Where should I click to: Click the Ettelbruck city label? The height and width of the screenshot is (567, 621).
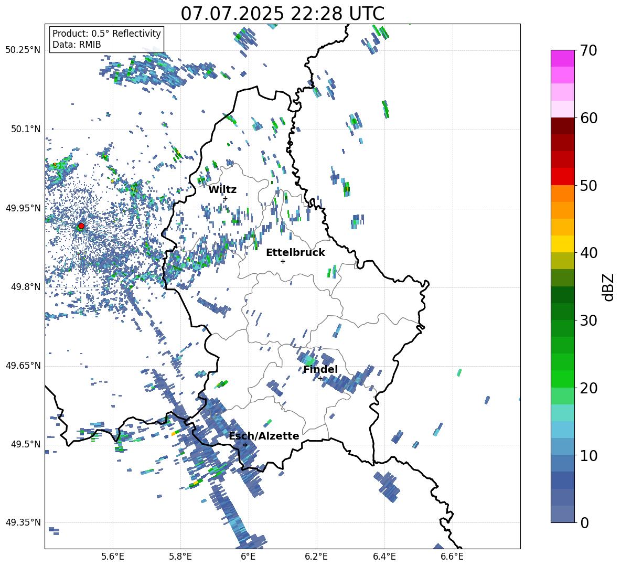[x=295, y=253]
